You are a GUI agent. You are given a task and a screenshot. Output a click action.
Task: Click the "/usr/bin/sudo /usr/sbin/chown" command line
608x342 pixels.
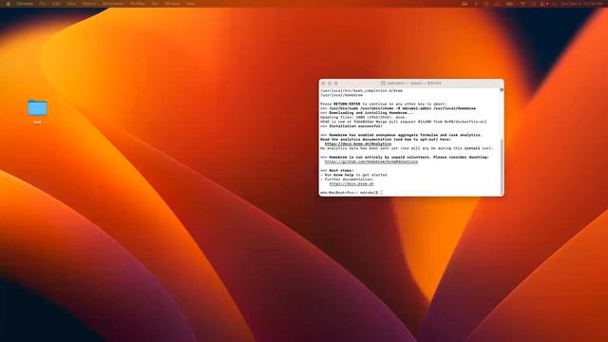398,108
